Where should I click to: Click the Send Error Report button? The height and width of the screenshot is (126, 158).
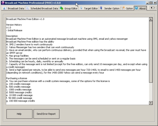46,114
